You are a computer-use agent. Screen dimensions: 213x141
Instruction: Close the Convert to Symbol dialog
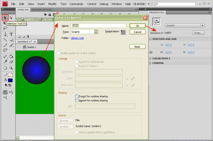coord(145,18)
